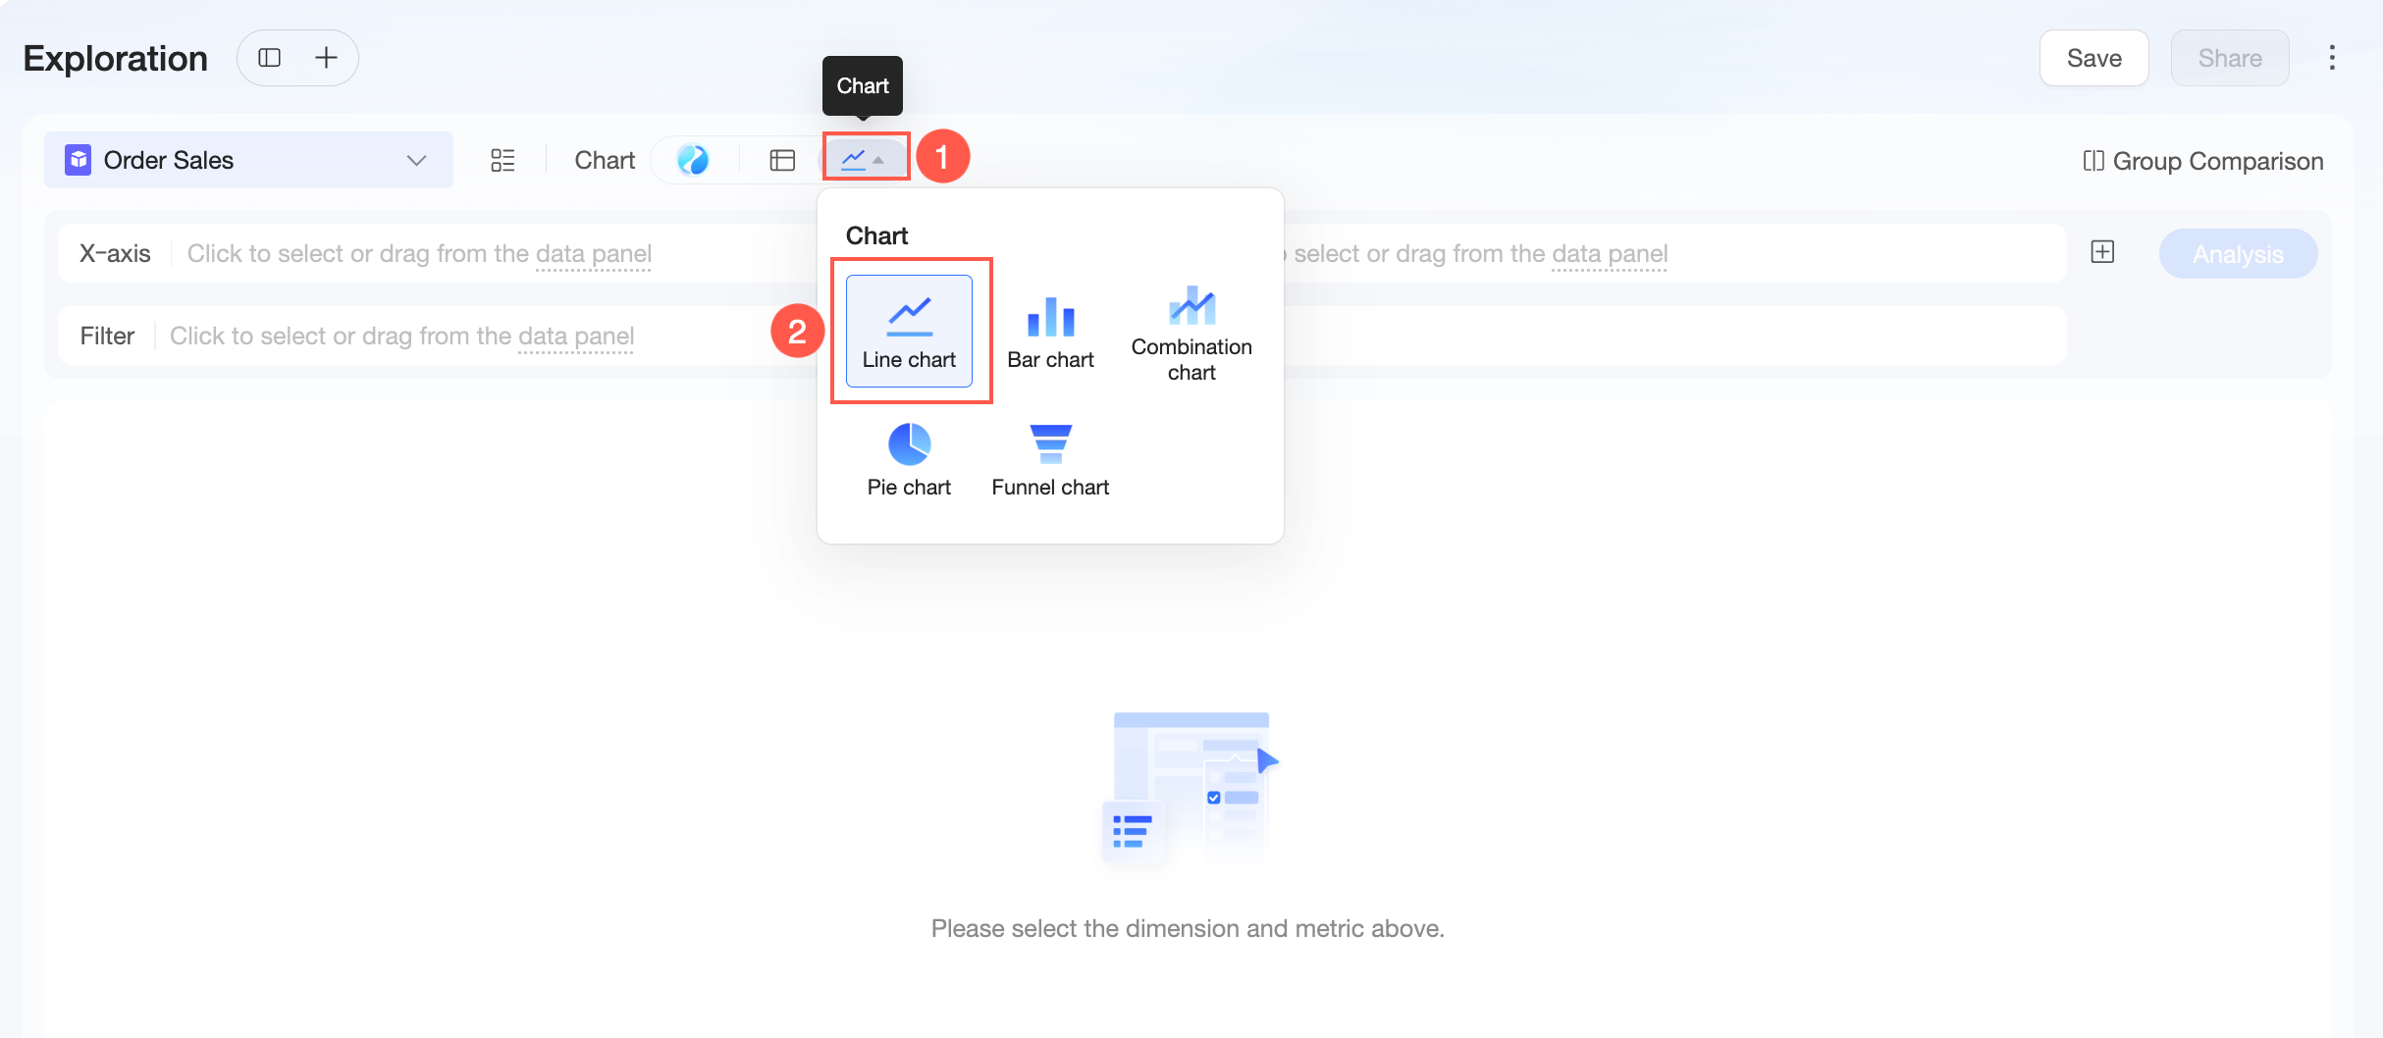Select Line chart in Chart popup
This screenshot has width=2383, height=1038.
click(909, 332)
